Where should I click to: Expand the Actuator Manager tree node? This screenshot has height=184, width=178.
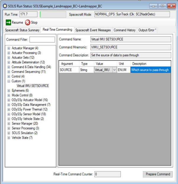(x=9, y=48)
